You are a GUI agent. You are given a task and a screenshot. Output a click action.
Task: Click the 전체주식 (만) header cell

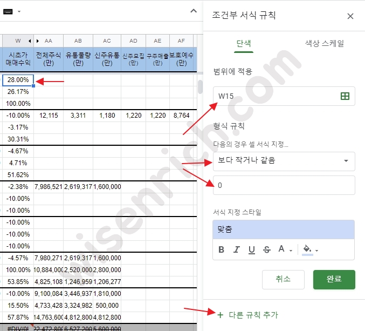tap(49, 59)
